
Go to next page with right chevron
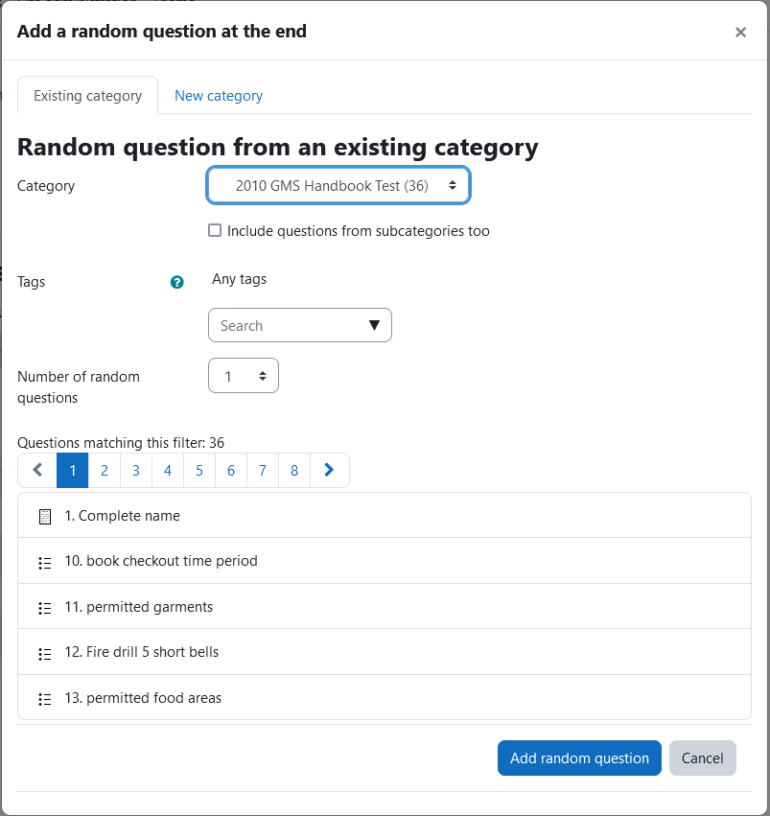point(329,470)
